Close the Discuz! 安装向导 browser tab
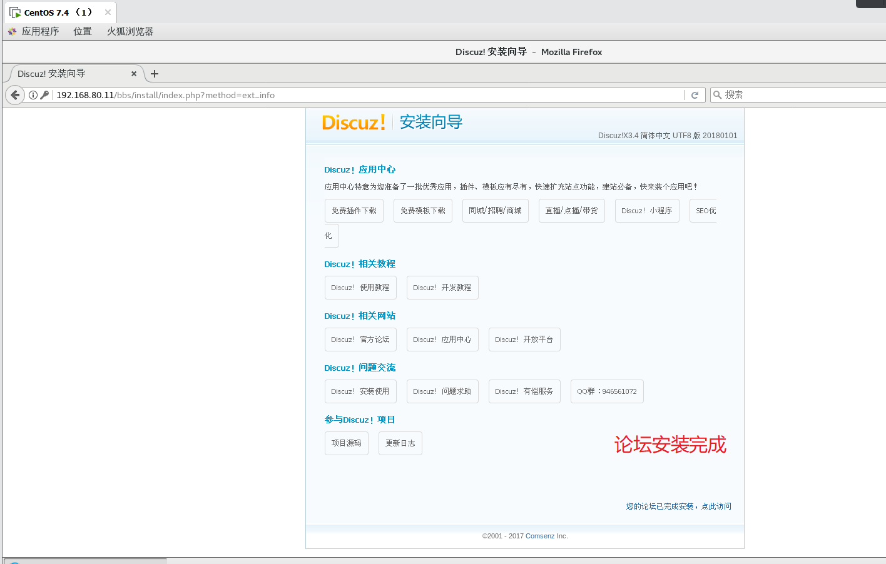The width and height of the screenshot is (886, 564). point(134,74)
